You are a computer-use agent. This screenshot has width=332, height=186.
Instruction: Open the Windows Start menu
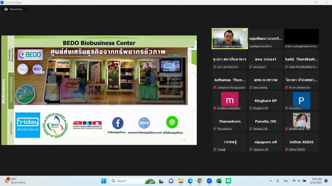(103, 181)
